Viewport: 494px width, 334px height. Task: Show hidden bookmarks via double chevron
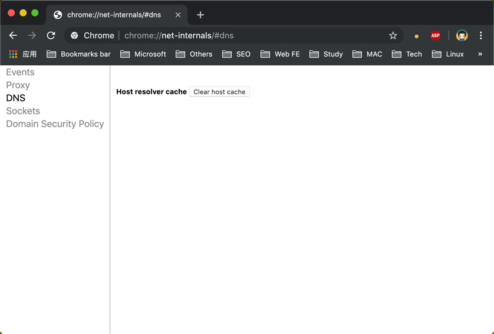point(480,54)
